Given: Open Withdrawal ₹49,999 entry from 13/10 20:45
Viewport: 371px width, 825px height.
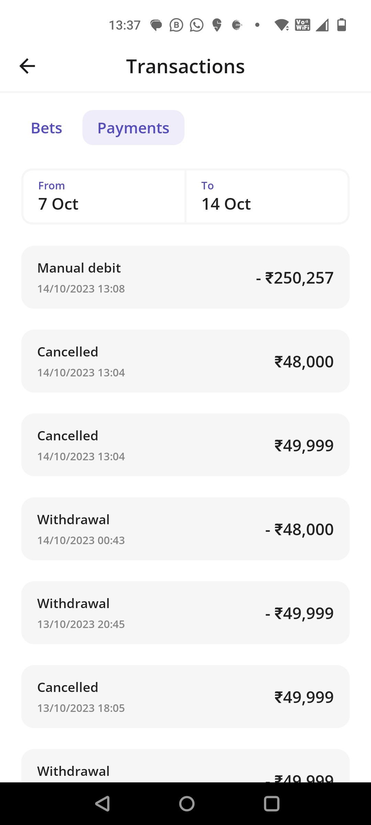Looking at the screenshot, I should [x=185, y=613].
